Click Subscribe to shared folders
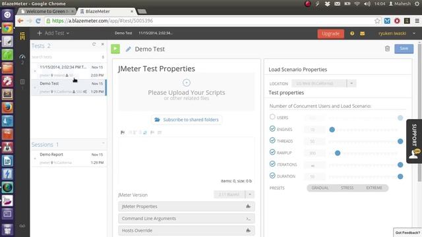Viewport: 422px width, 237px height. tap(187, 120)
